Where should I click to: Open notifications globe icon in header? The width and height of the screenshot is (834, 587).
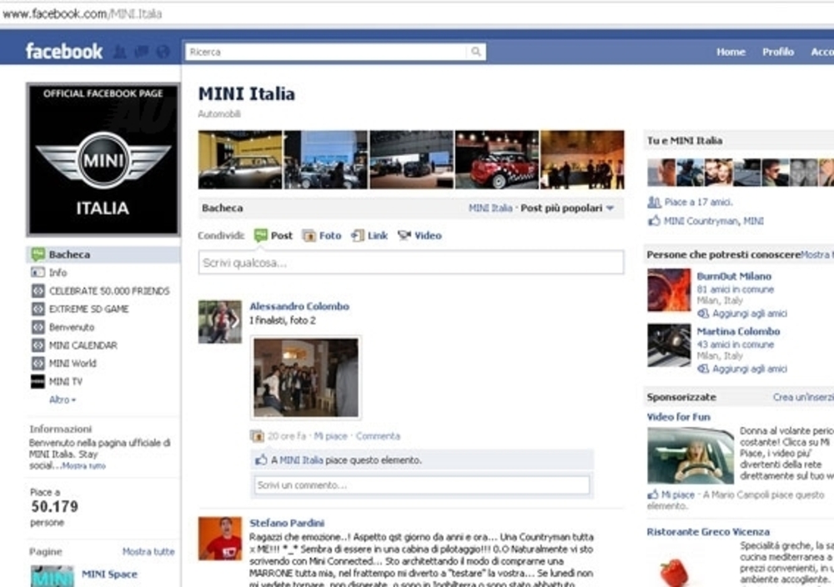click(163, 52)
